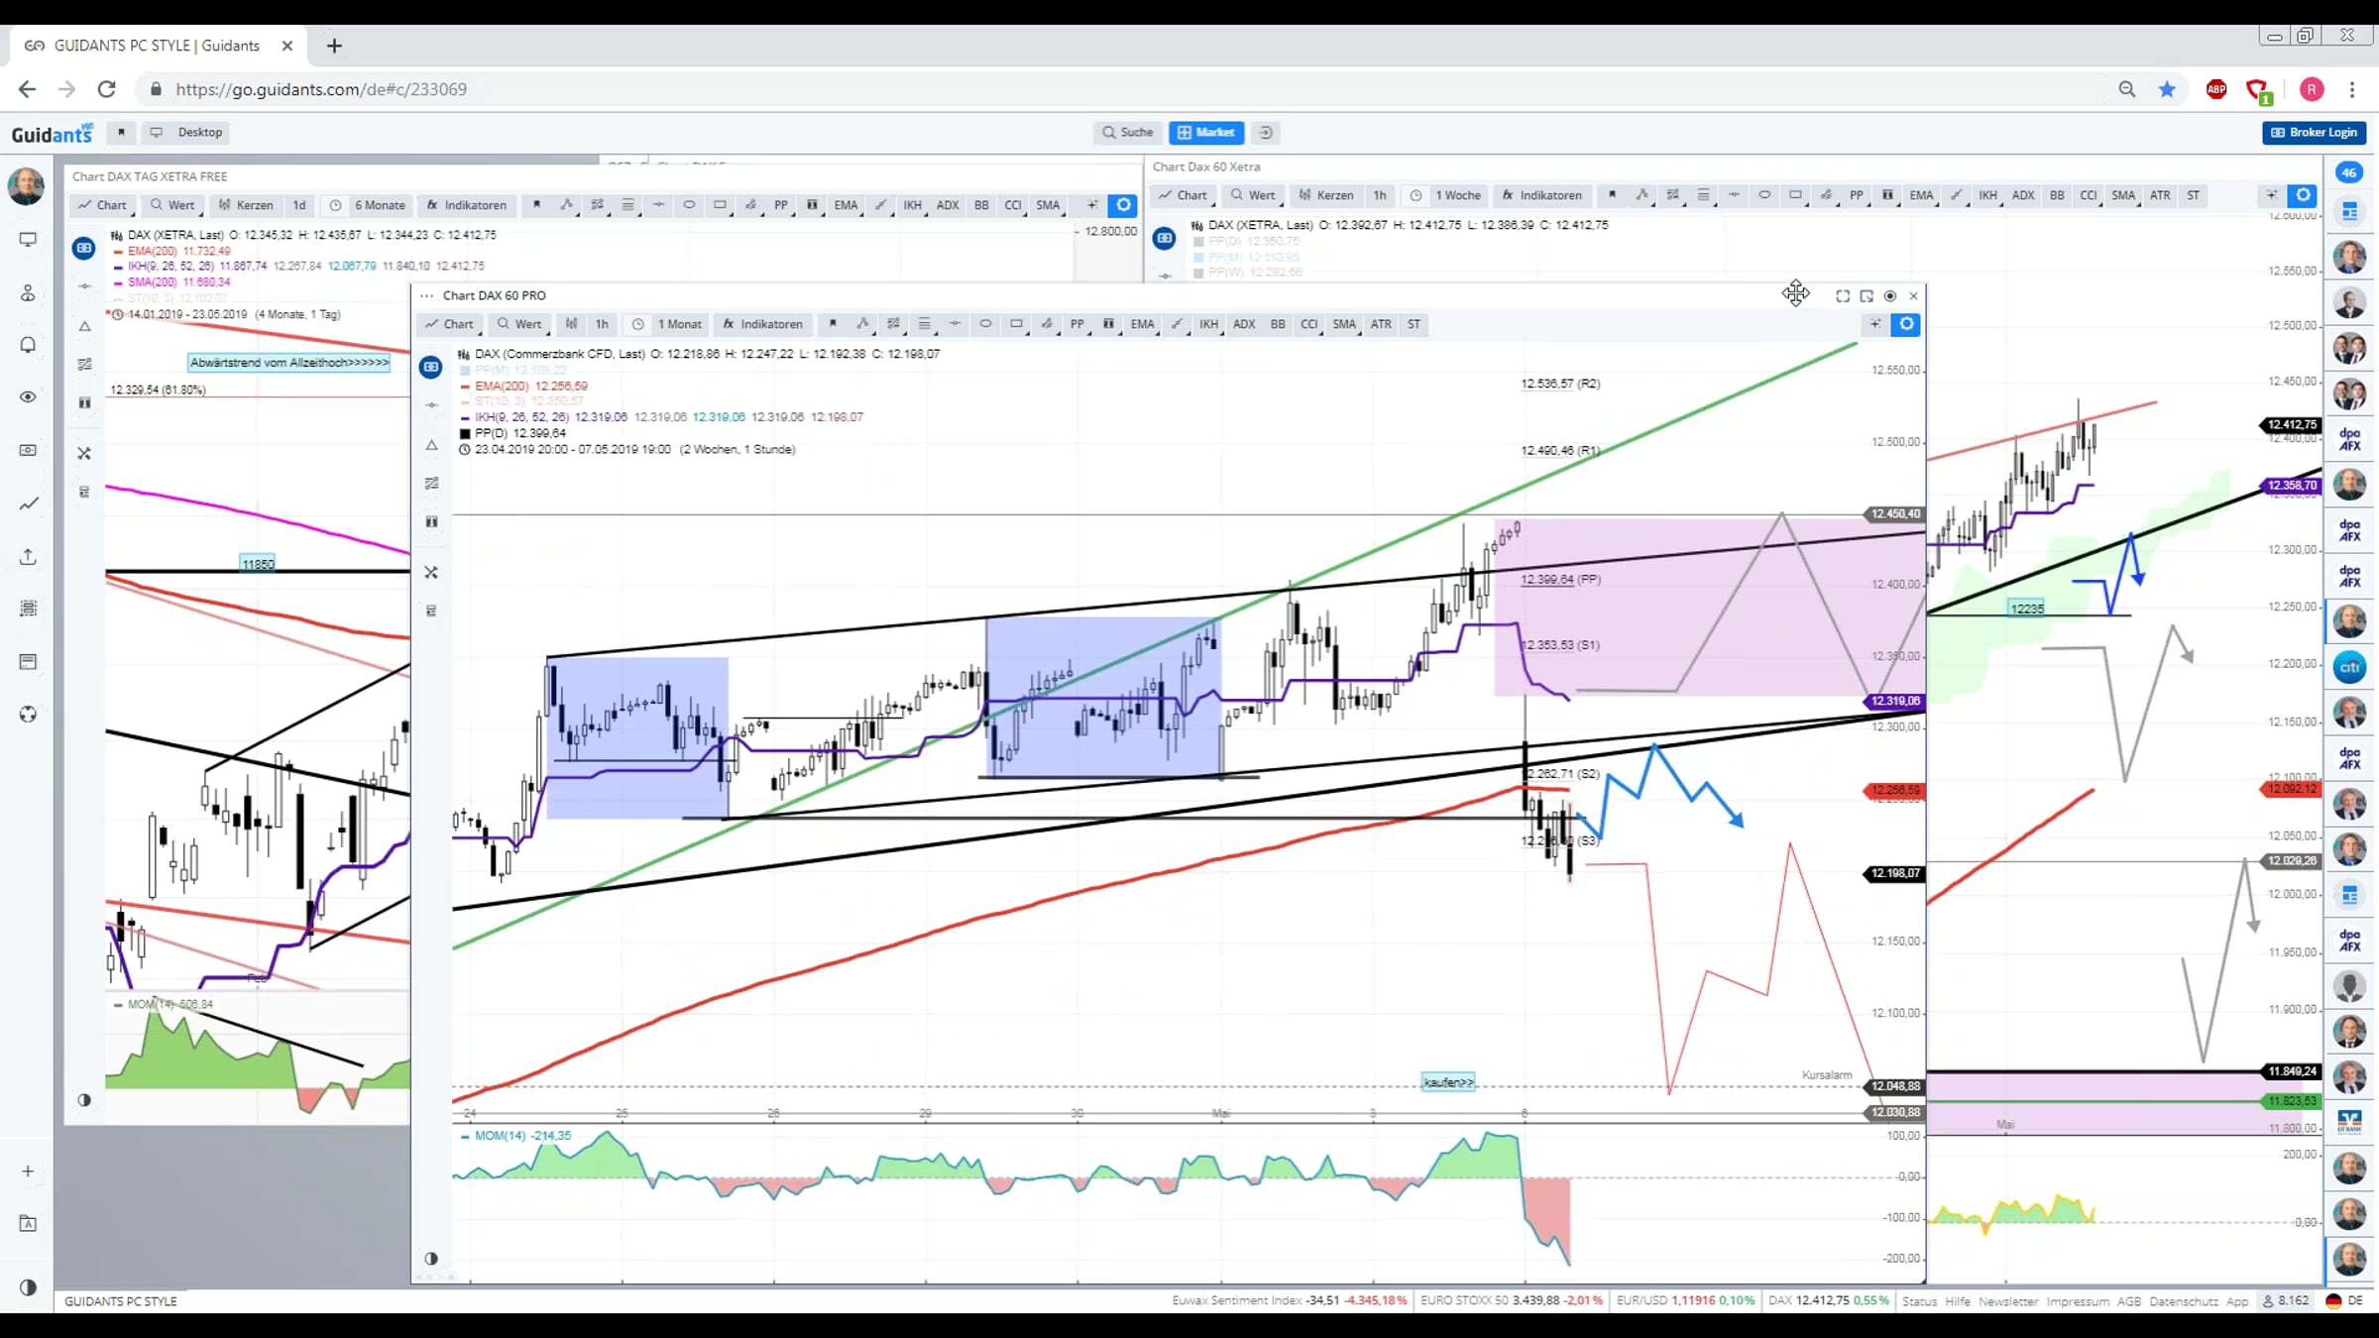Open the 1h interval dropdown in Chart DAX 60 PRO
2379x1338 pixels.
tap(602, 324)
